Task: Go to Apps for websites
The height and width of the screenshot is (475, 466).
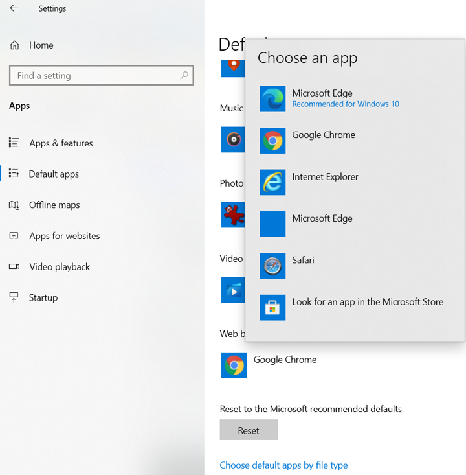Action: pyautogui.click(x=65, y=236)
